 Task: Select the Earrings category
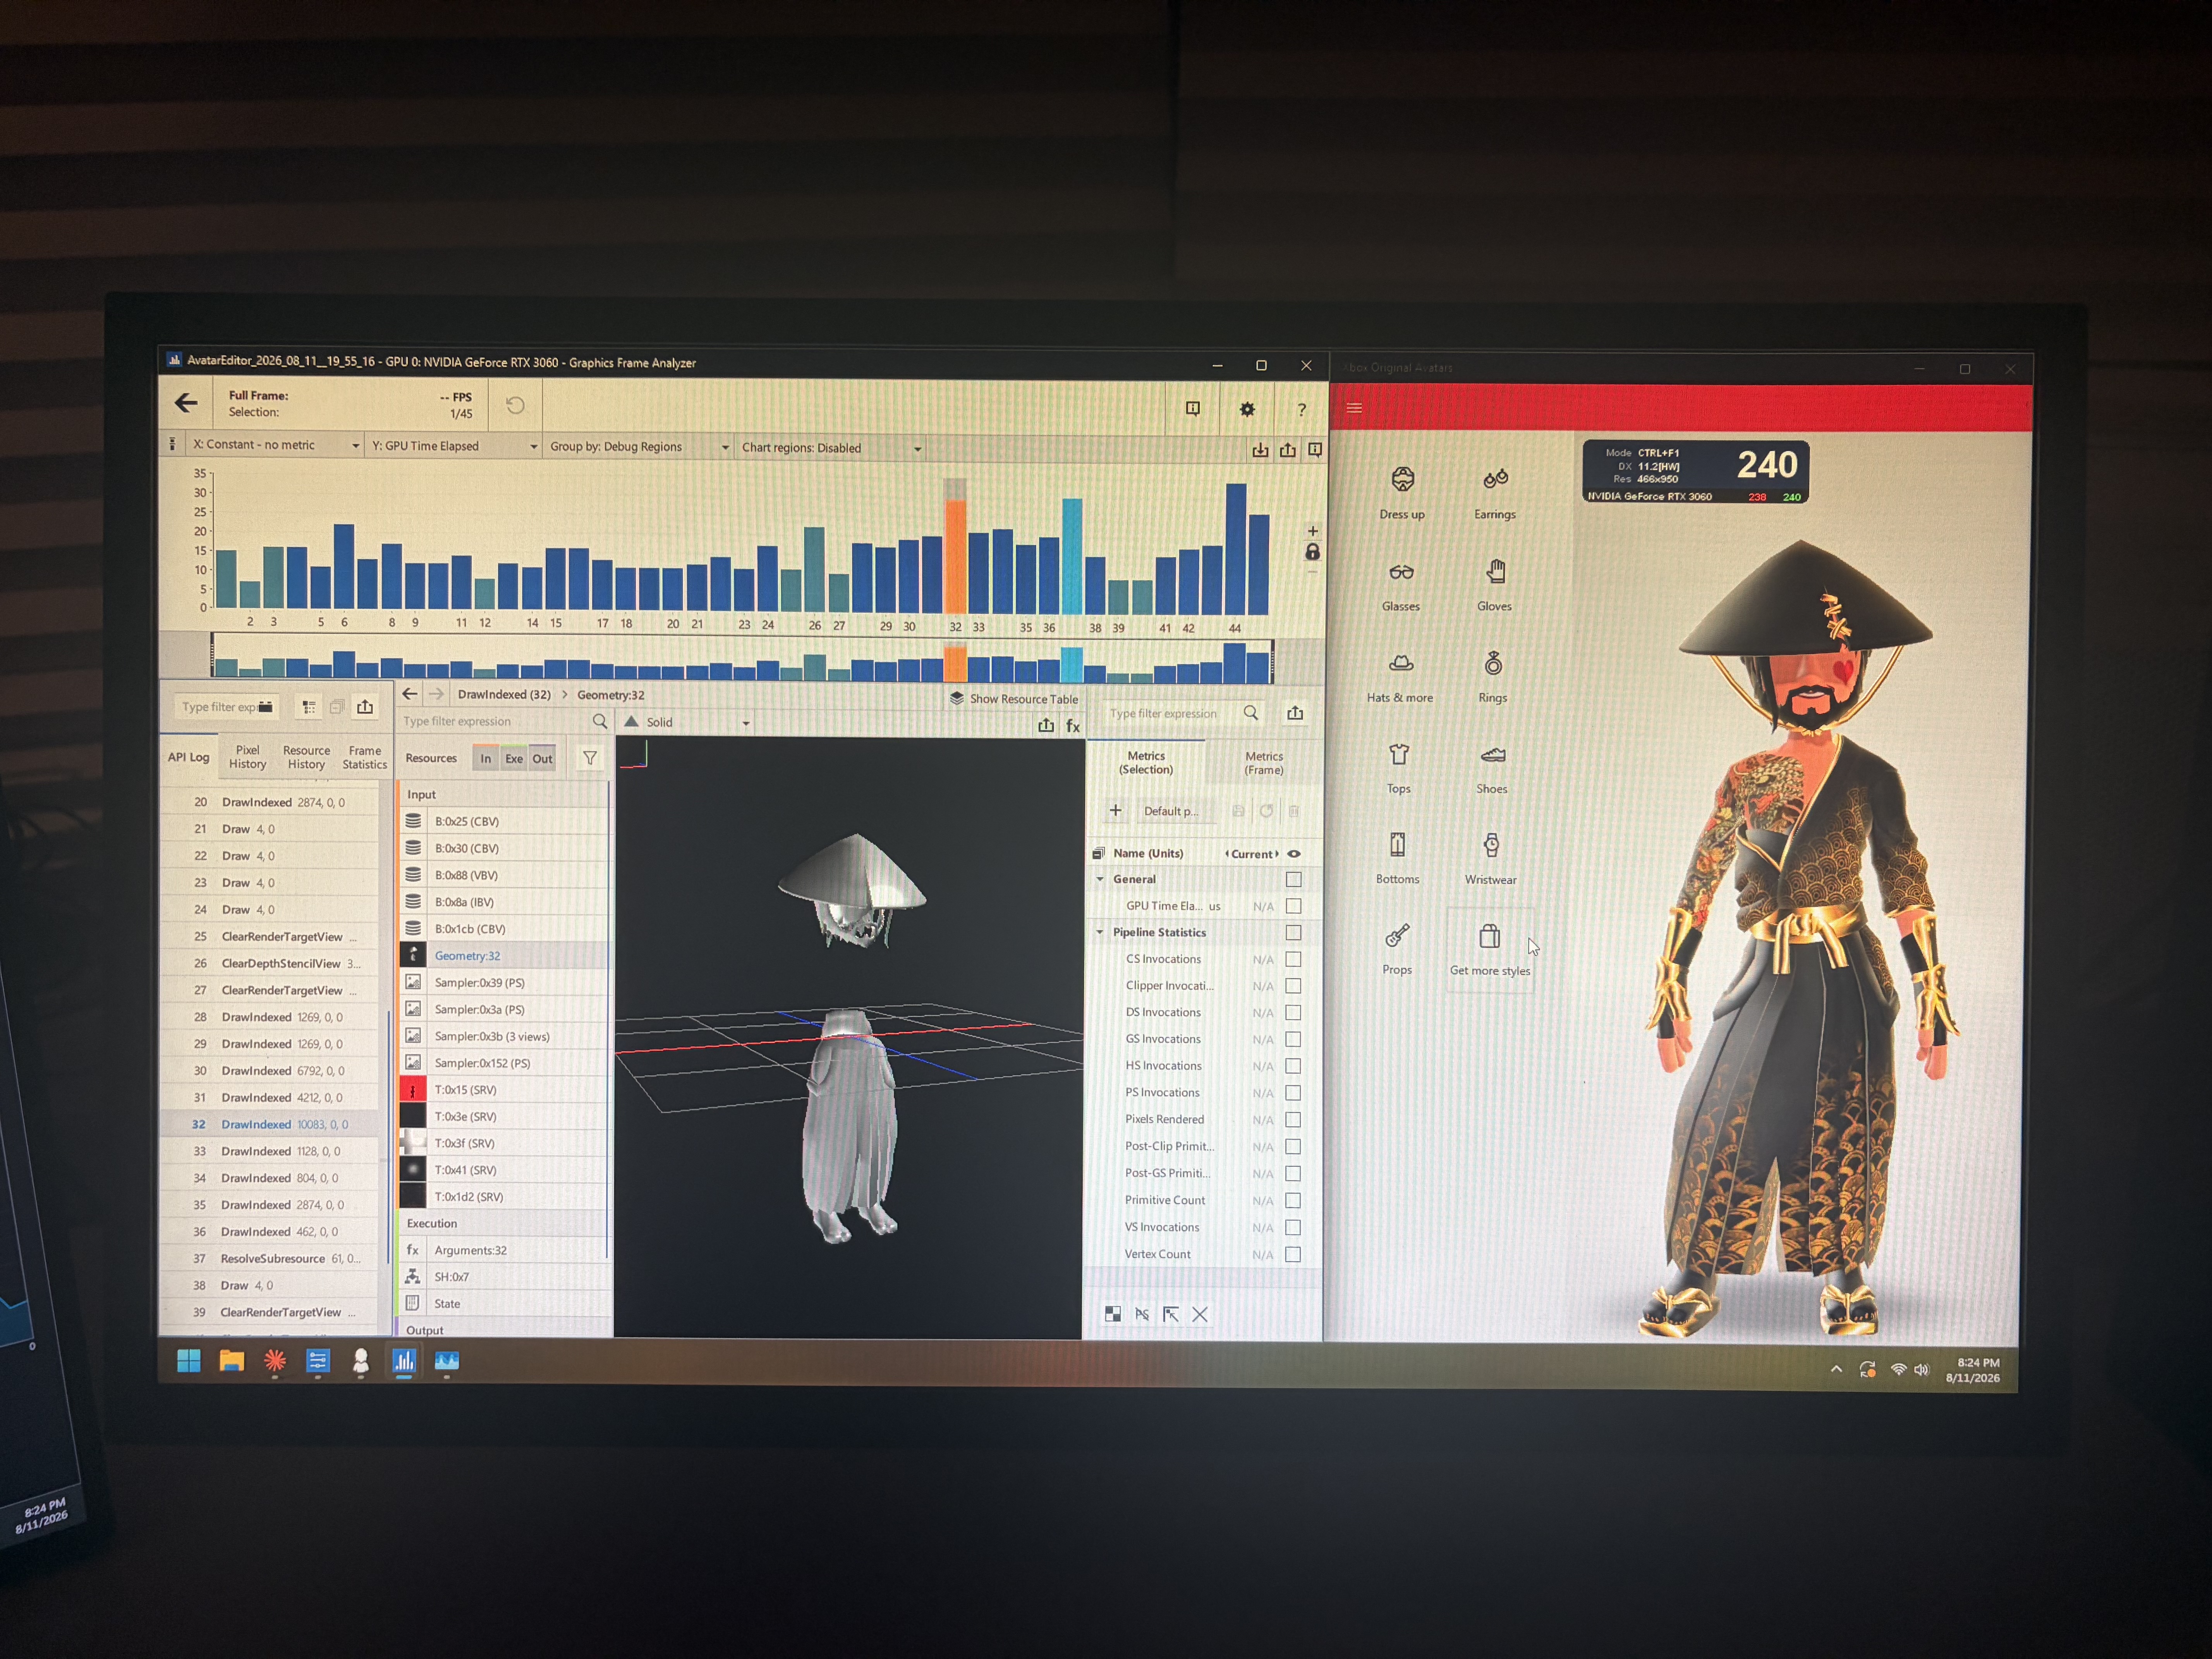[1495, 493]
